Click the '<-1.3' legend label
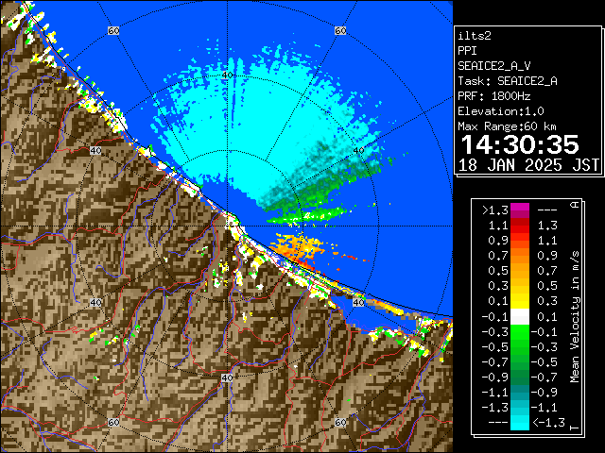The image size is (605, 453). 548,423
